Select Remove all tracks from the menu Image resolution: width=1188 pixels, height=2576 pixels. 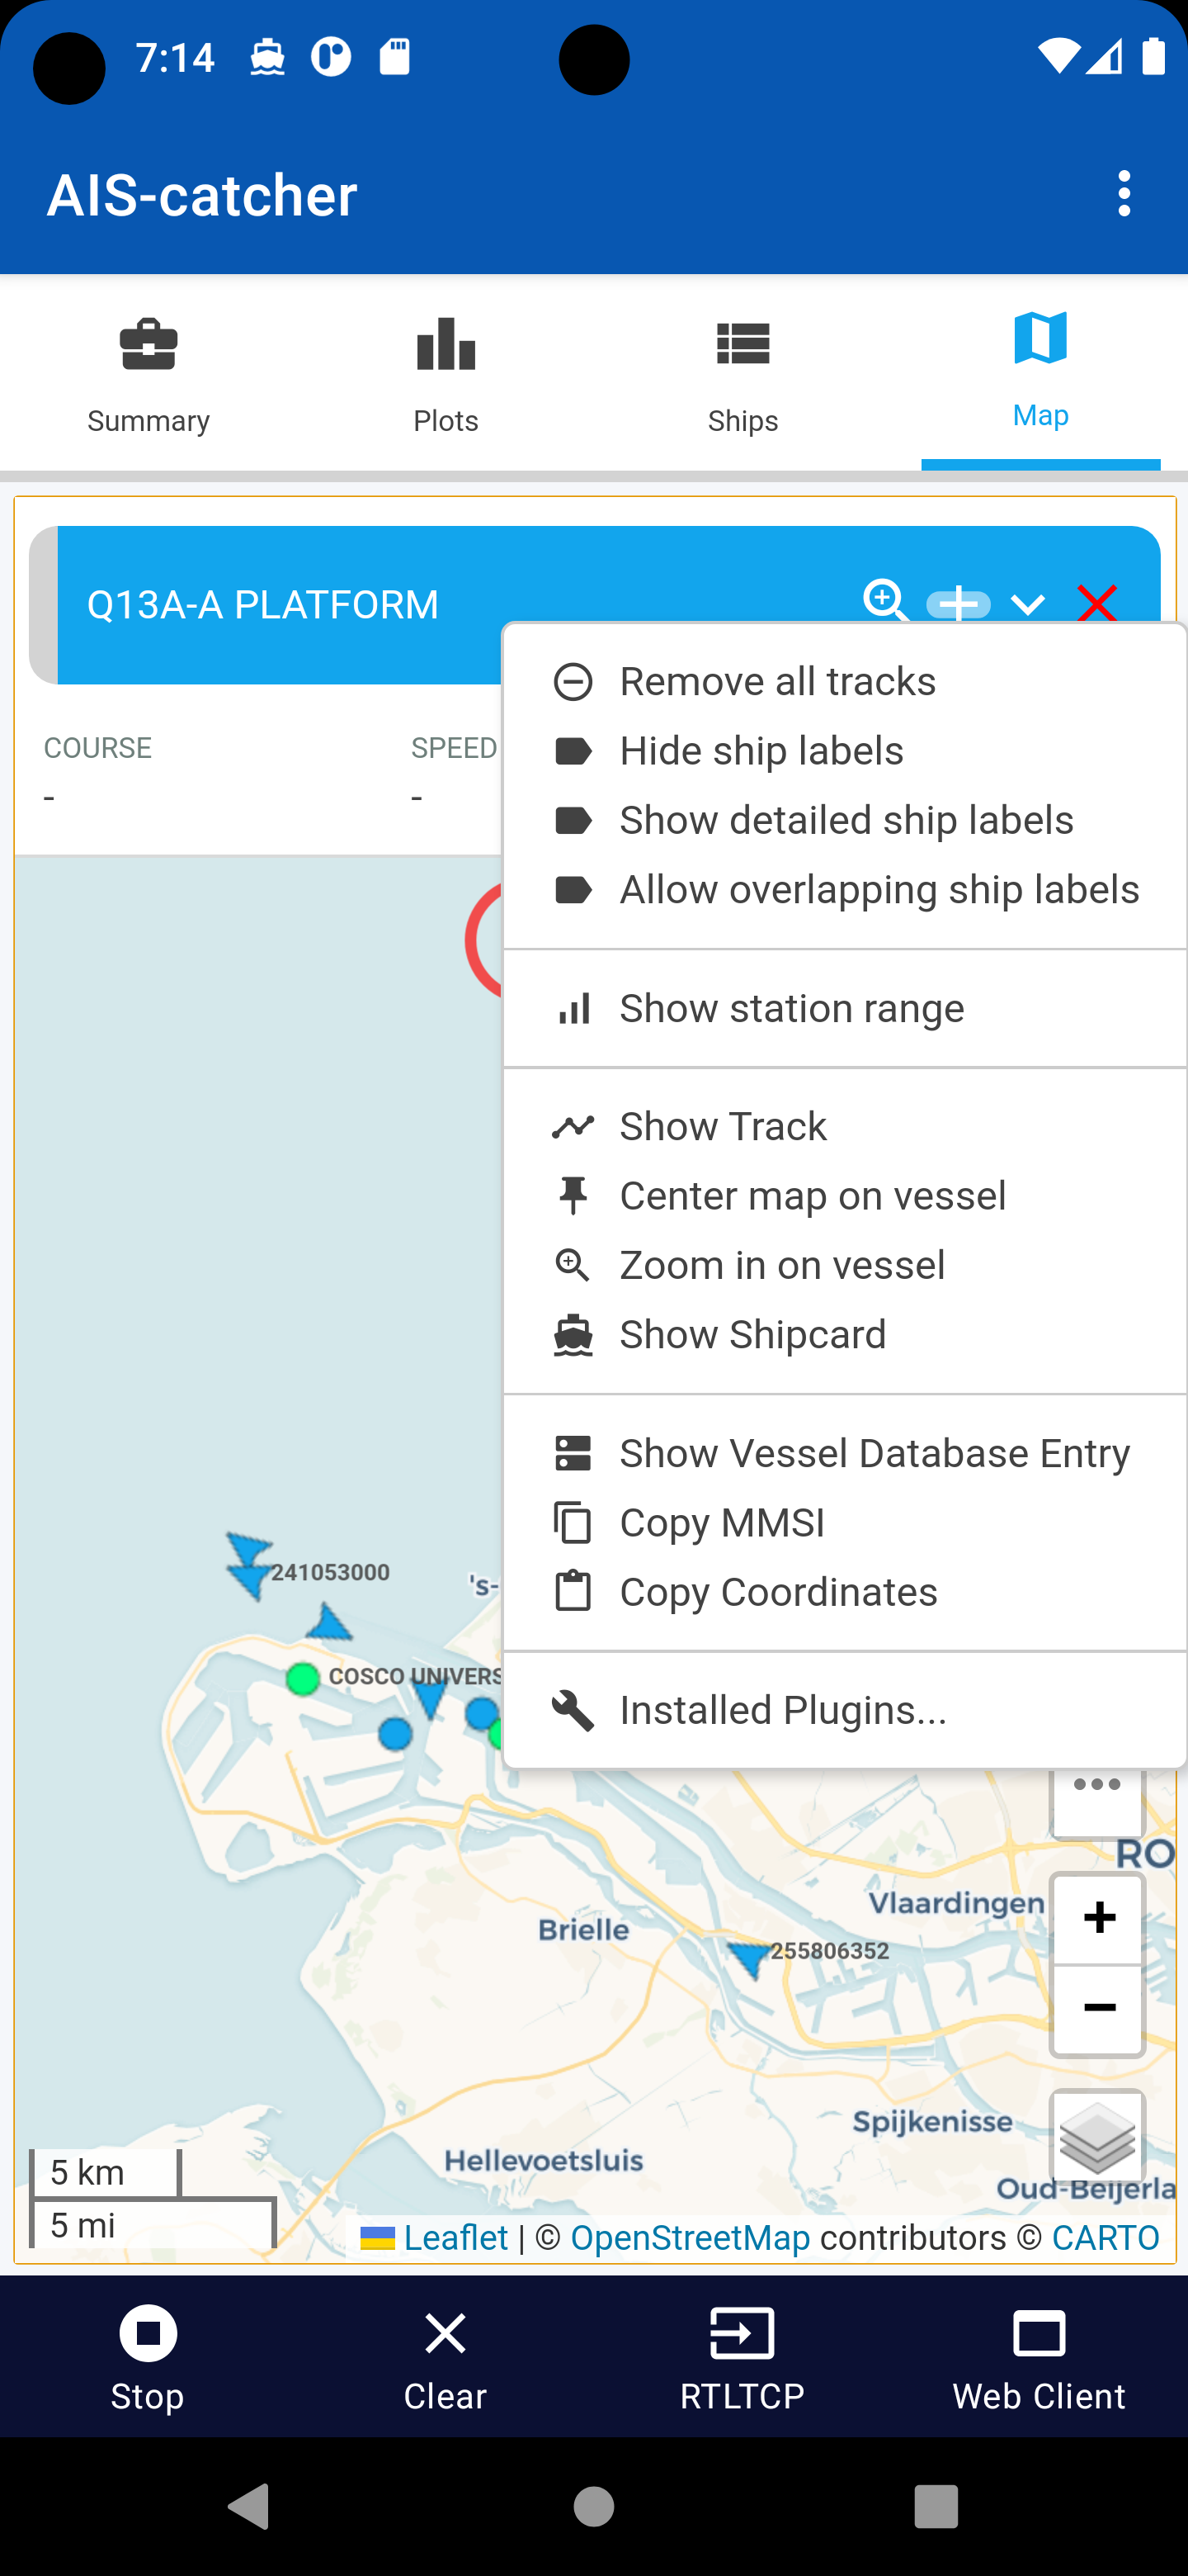(777, 679)
